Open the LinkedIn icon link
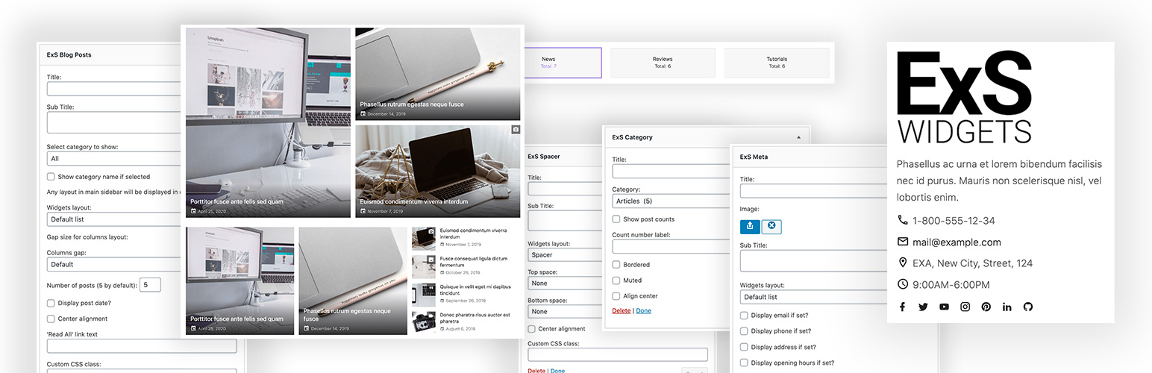 [x=1007, y=307]
